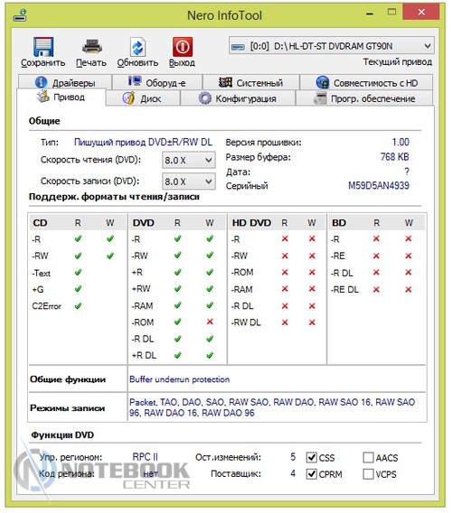This screenshot has width=452, height=513.
Task: Open the current drive selector dropdown
Action: [x=331, y=46]
